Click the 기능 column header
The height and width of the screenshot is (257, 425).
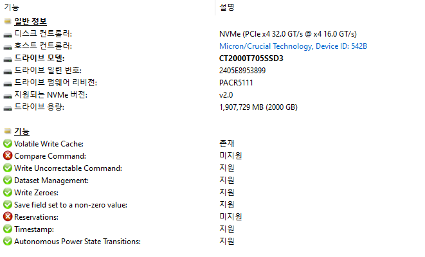(x=12, y=7)
